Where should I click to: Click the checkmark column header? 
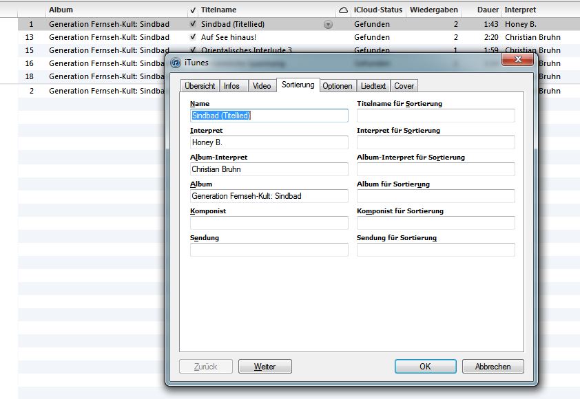[x=193, y=10]
